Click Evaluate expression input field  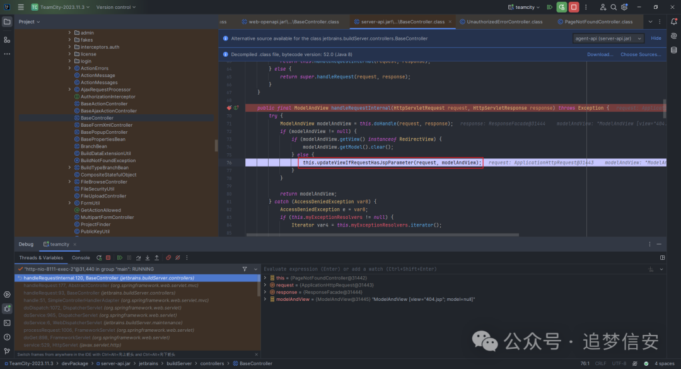pyautogui.click(x=454, y=269)
